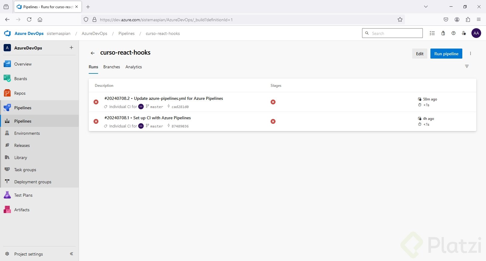
Task: Open the Marketplace shopping bag icon
Action: pyautogui.click(x=443, y=33)
